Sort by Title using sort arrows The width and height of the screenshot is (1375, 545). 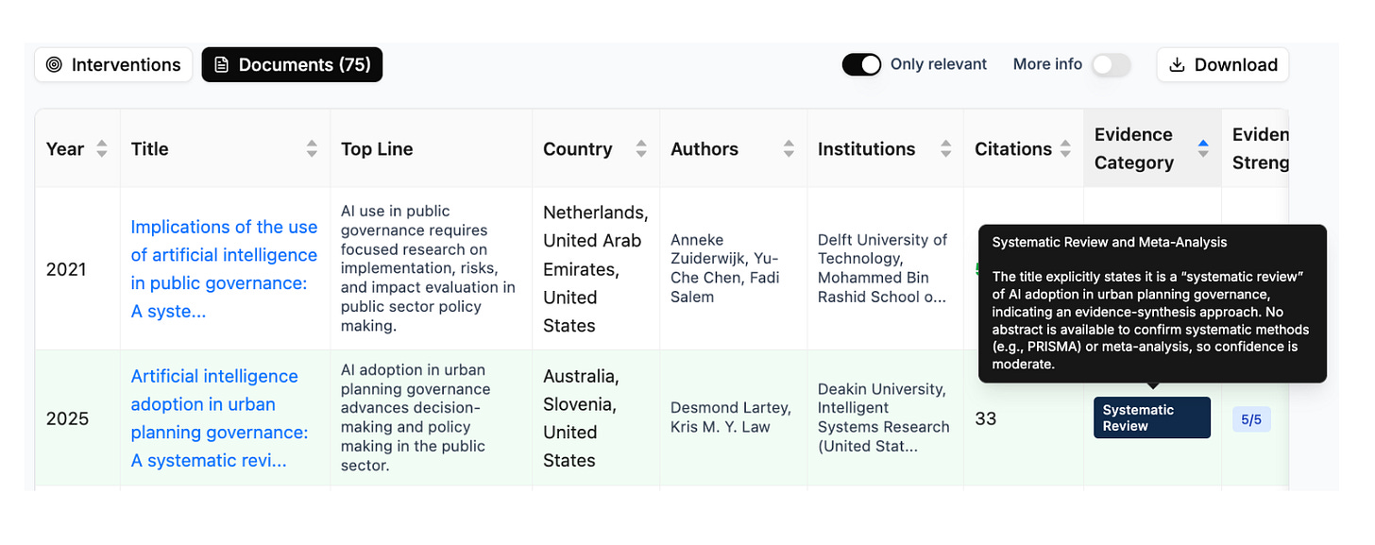coord(312,148)
